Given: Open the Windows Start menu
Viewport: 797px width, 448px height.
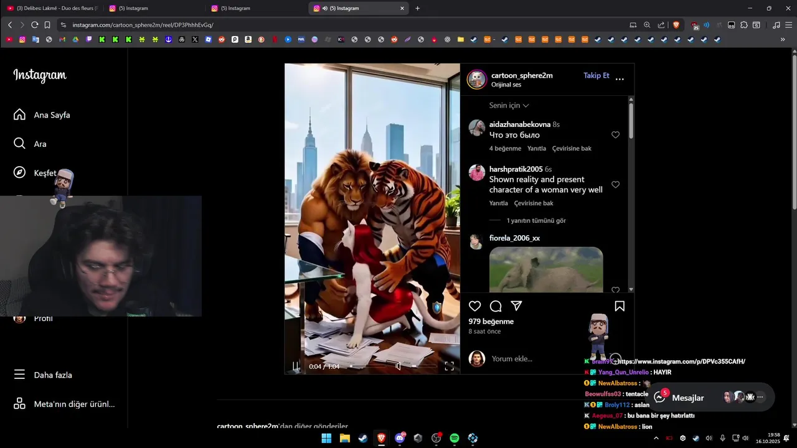Looking at the screenshot, I should click(326, 438).
